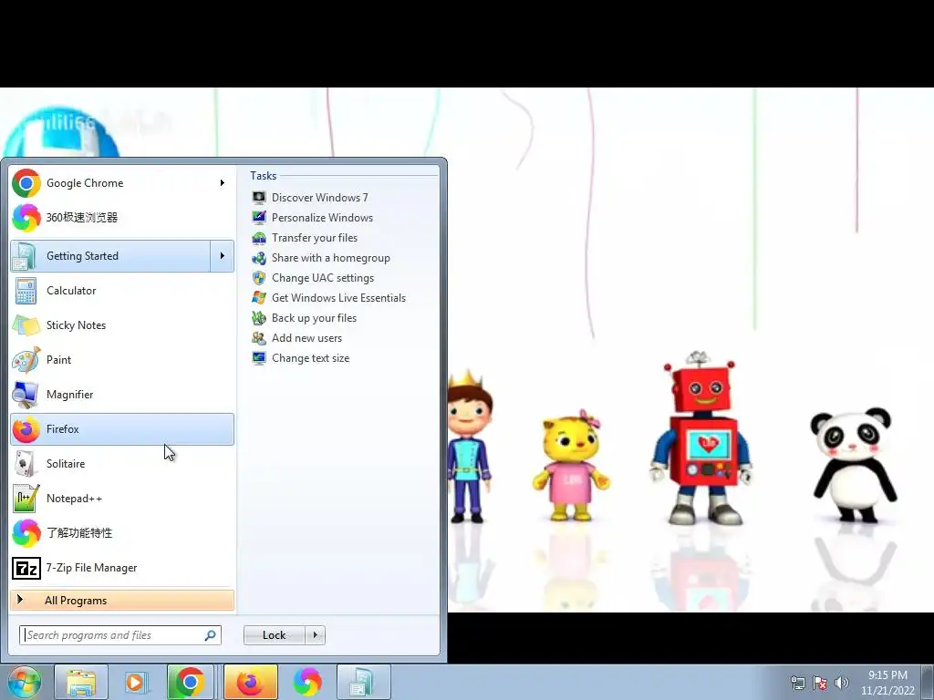Launch Windows Media Player from taskbar
The width and height of the screenshot is (934, 700).
pos(136,682)
